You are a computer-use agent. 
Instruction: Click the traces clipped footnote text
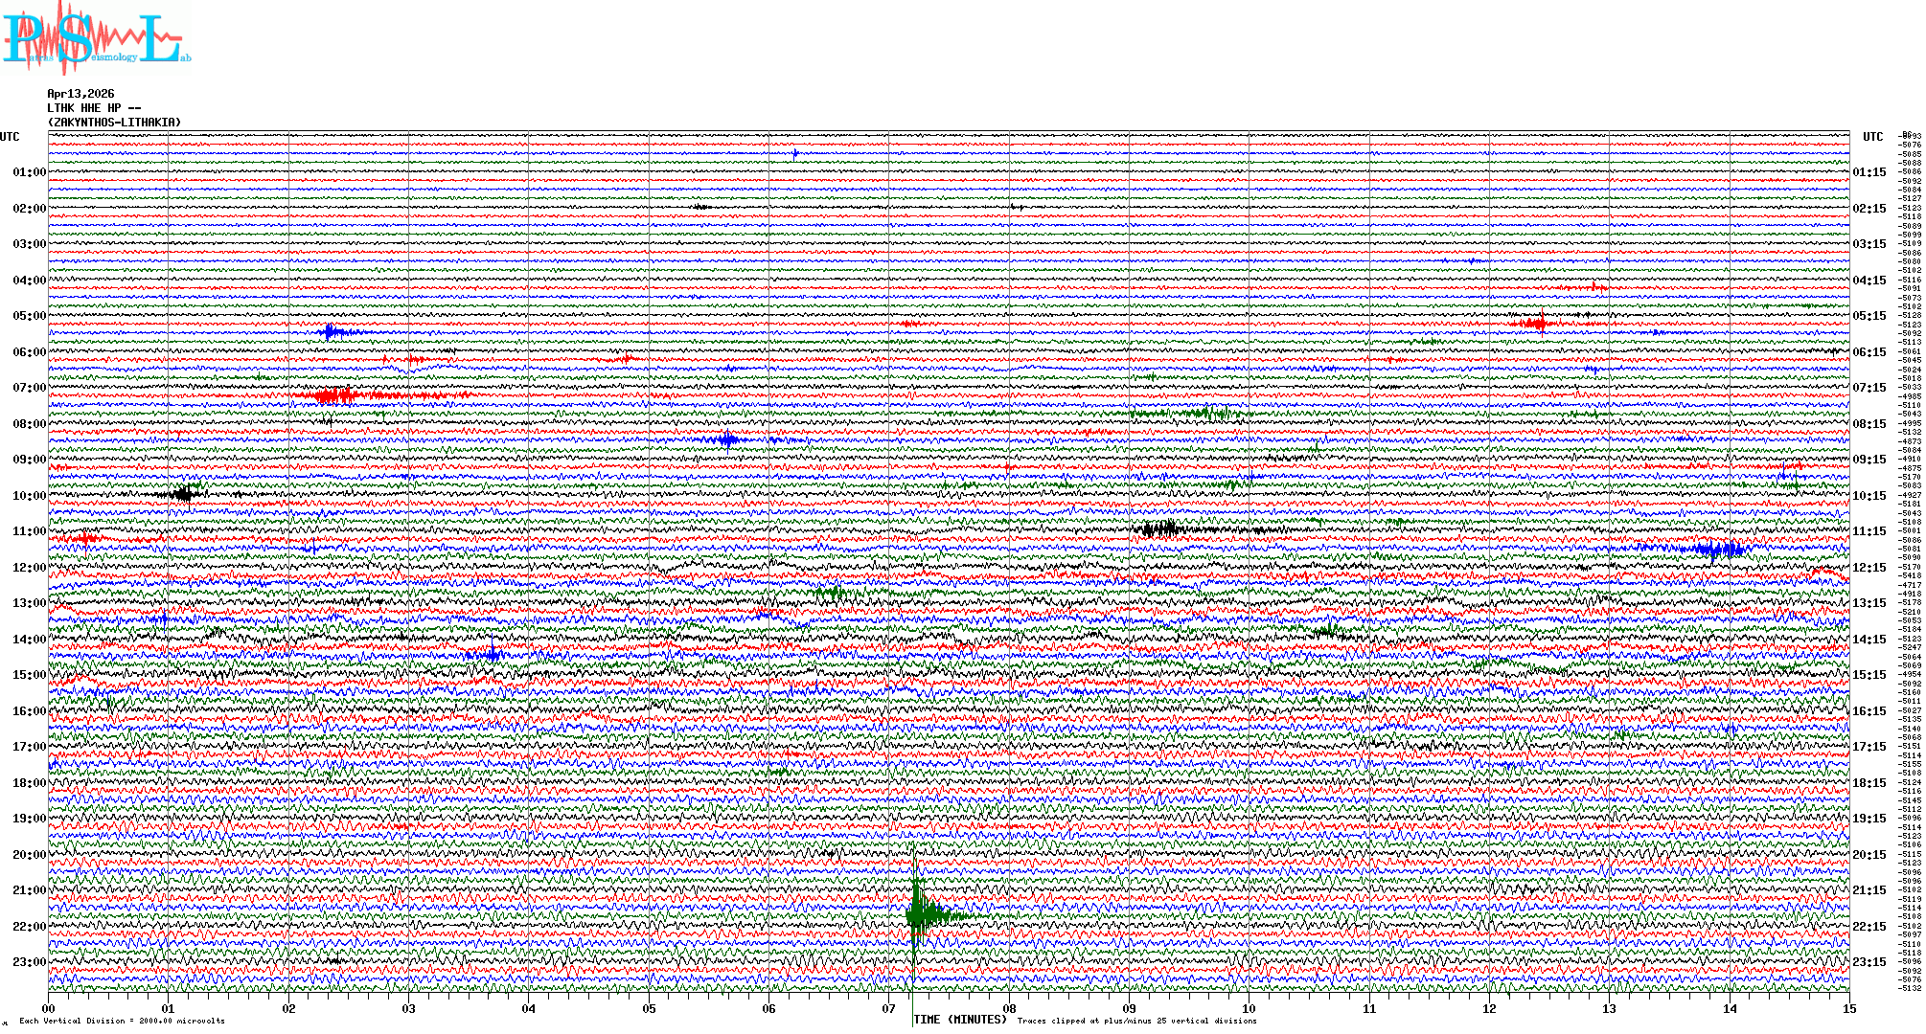click(x=1136, y=1021)
